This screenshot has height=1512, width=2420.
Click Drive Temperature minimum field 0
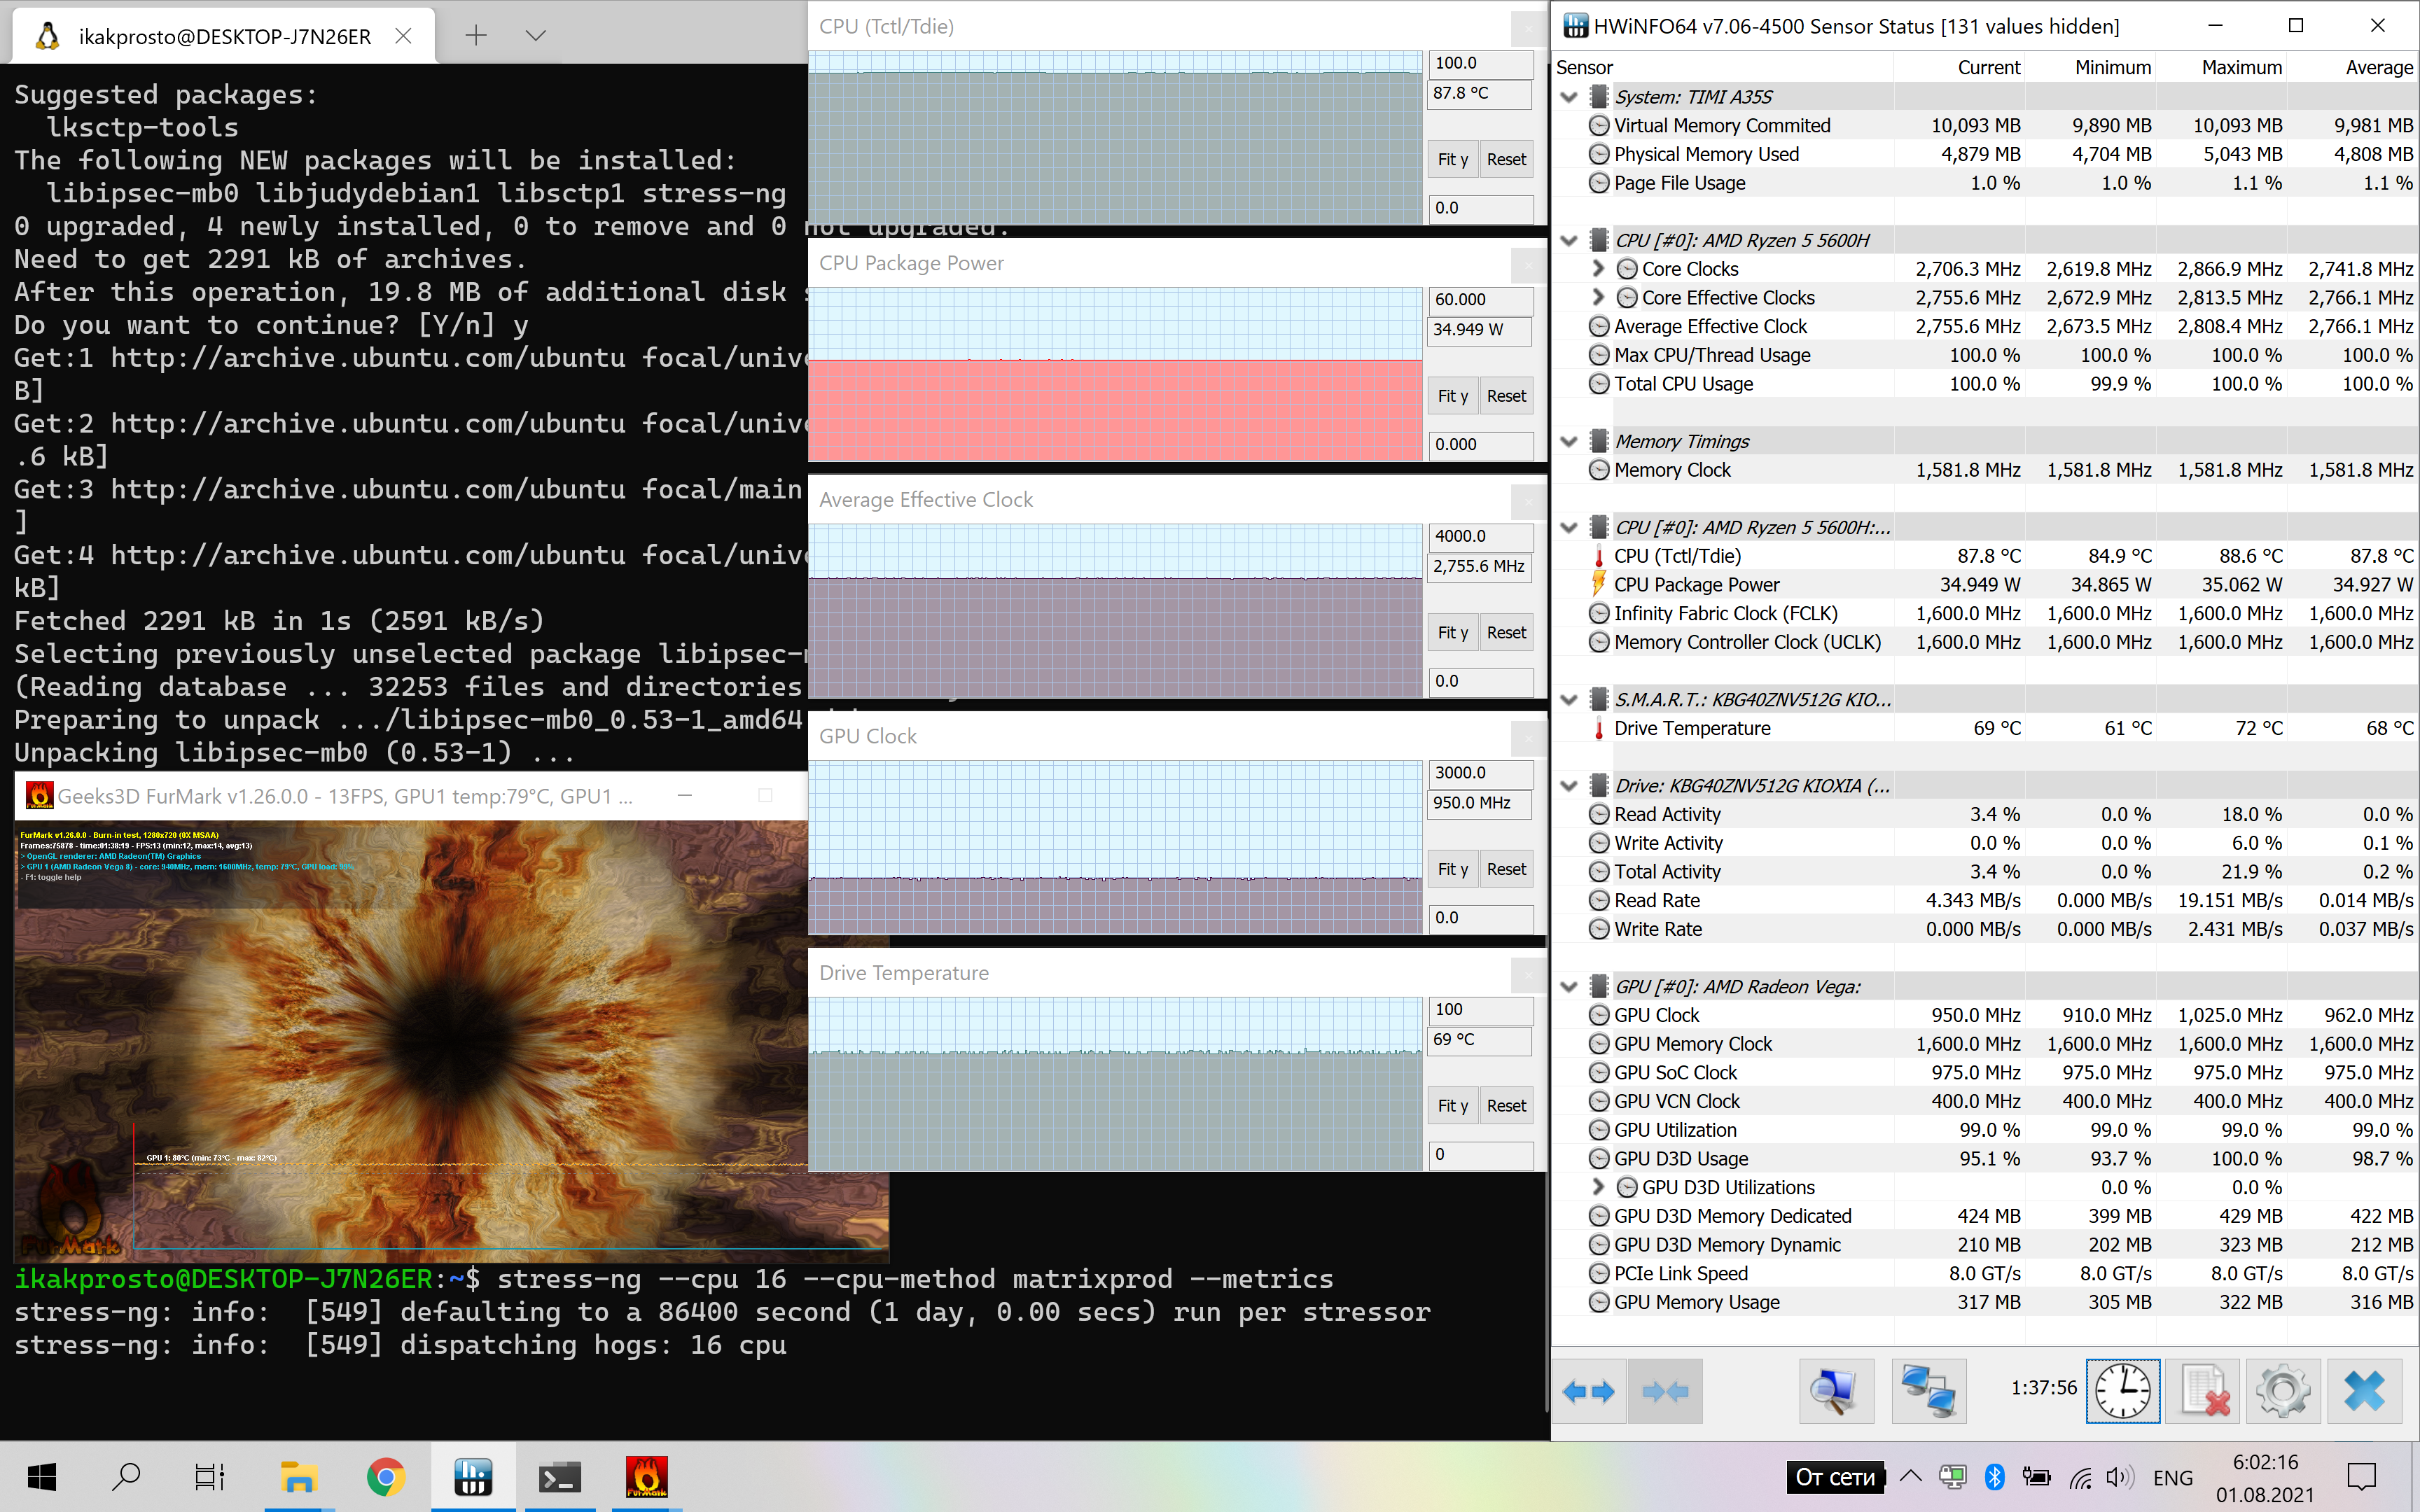pos(1481,1154)
